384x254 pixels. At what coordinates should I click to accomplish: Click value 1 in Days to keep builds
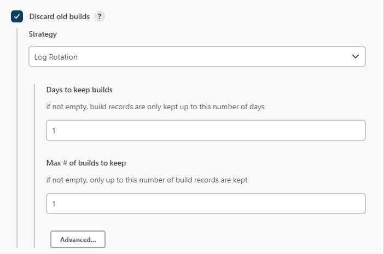click(x=54, y=131)
